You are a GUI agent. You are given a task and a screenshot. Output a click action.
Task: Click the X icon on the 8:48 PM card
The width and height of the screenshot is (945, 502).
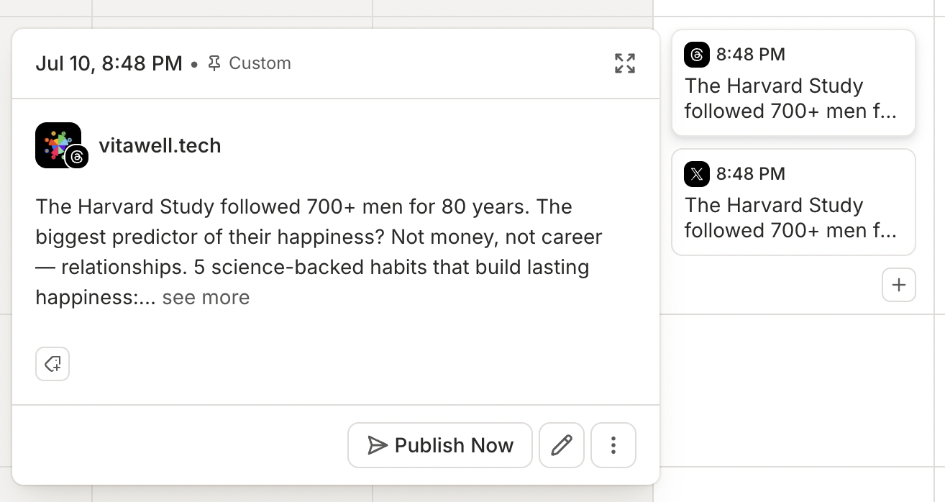click(697, 174)
